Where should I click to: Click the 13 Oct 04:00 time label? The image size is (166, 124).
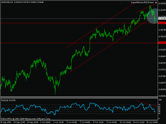click(x=125, y=122)
